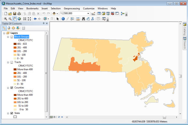This screenshot has width=188, height=125.
Task: Go back to previous extent
Action: 35,19
